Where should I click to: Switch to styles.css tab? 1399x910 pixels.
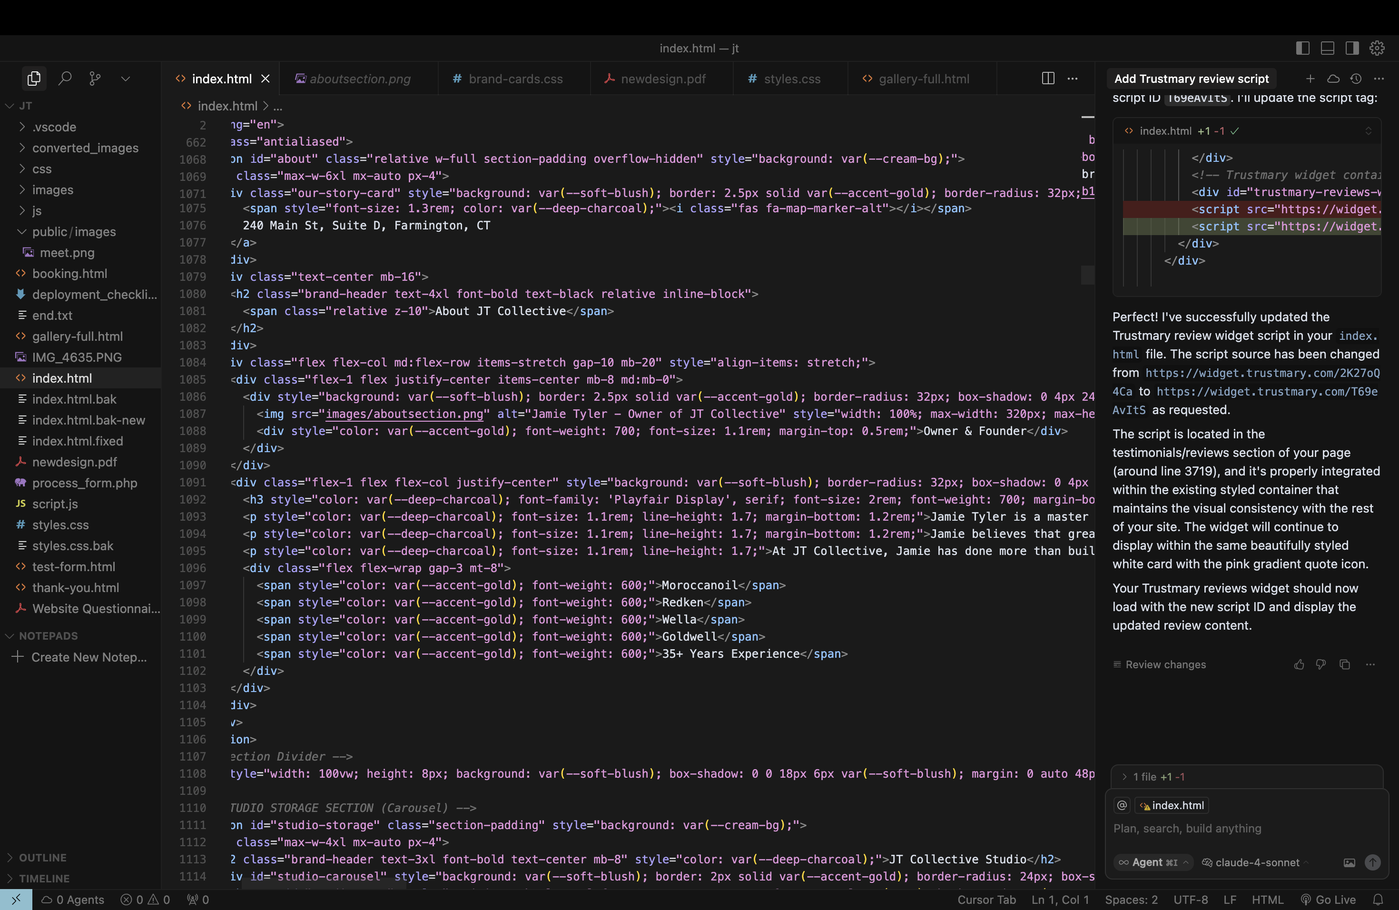click(x=791, y=78)
